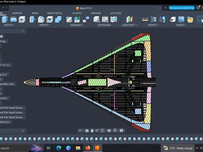The height and width of the screenshot is (152, 203).
Task: Collapse the browser panel with minus button
Action: click(x=23, y=31)
